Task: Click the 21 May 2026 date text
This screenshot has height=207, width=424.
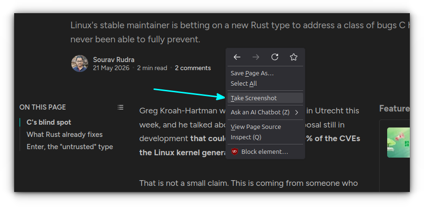Action: (111, 68)
